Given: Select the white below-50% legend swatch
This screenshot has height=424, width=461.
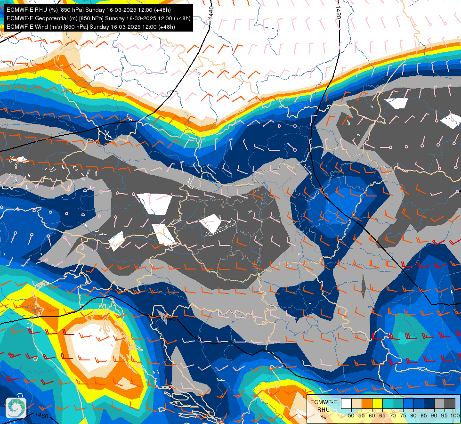Looking at the screenshot, I should [x=346, y=403].
